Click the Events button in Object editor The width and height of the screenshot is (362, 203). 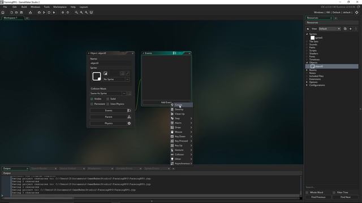(x=111, y=111)
